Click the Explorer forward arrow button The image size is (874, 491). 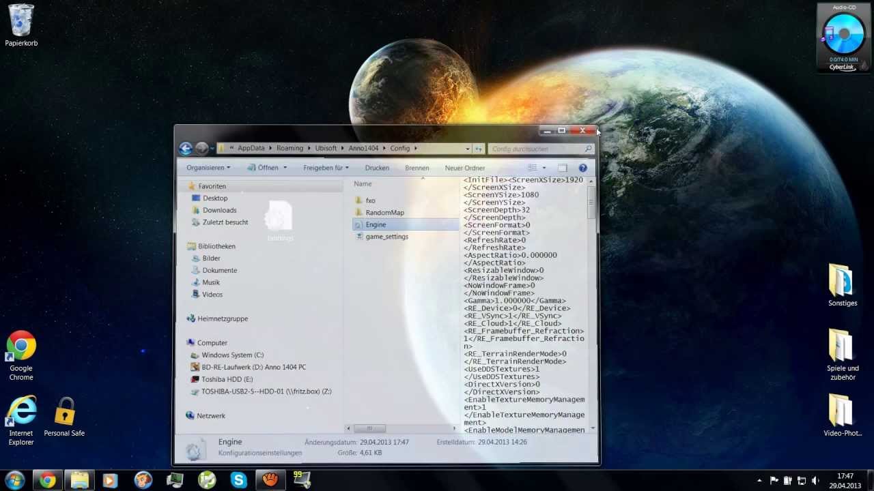(201, 149)
